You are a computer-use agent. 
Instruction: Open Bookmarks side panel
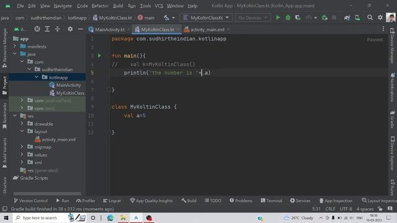4,116
